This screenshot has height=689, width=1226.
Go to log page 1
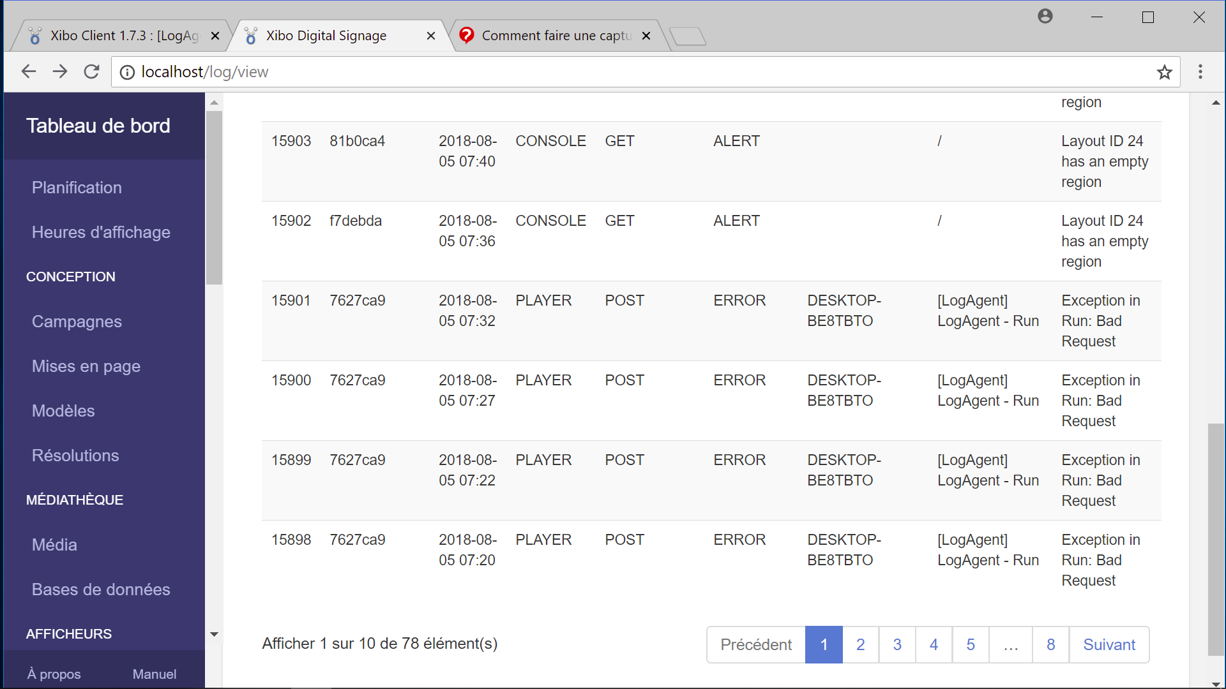click(824, 645)
